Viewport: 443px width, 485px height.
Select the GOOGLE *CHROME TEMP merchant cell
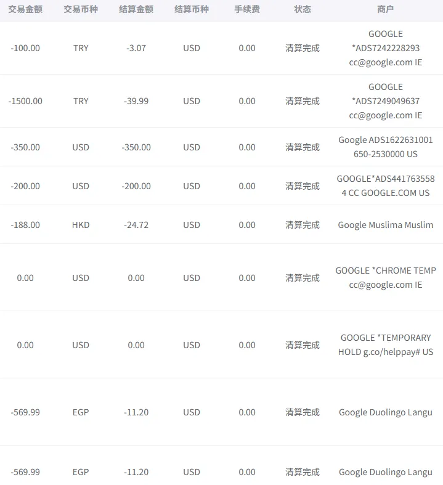point(385,277)
